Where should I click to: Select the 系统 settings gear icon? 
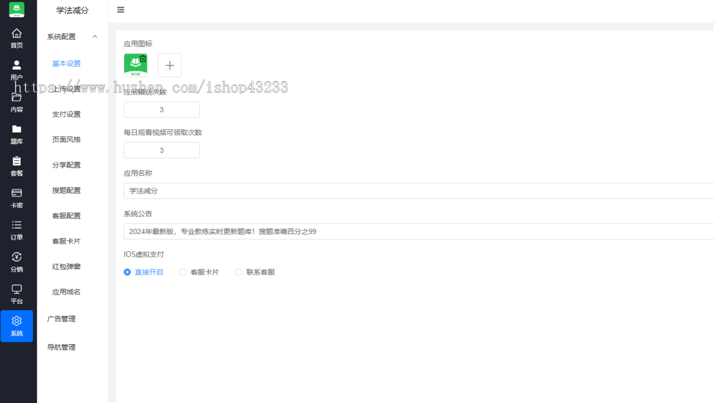click(17, 321)
